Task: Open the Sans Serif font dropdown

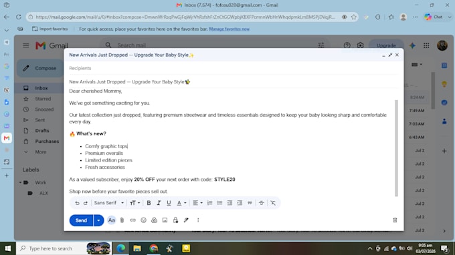Action: pyautogui.click(x=109, y=203)
